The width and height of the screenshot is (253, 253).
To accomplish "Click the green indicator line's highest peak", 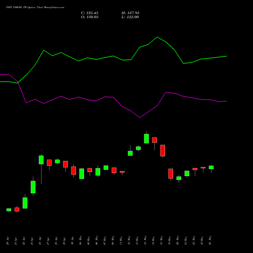I will 157,37.
